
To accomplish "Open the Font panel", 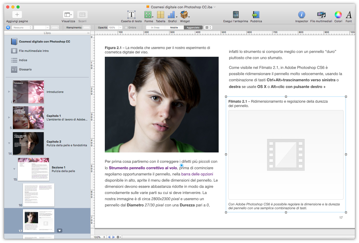I will point(349,15).
